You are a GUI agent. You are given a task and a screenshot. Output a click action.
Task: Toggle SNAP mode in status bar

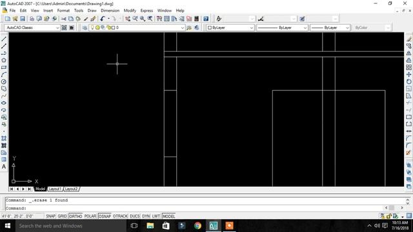pos(50,217)
